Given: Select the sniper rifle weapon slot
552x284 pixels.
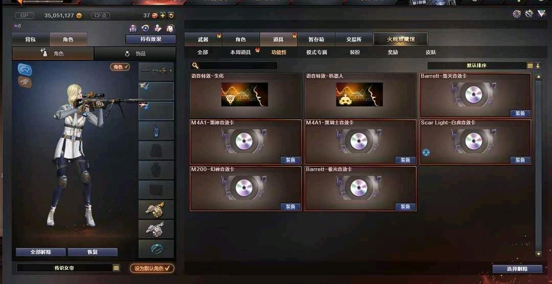Looking at the screenshot, I should 156,72.
